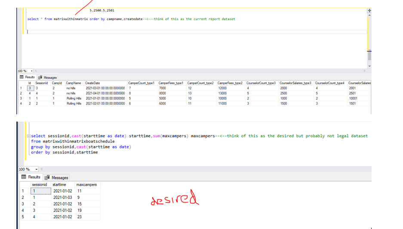Select the CreateDate cell 2021-02-01 00:00:00.0000000
The height and width of the screenshot is (229, 403).
105,104
